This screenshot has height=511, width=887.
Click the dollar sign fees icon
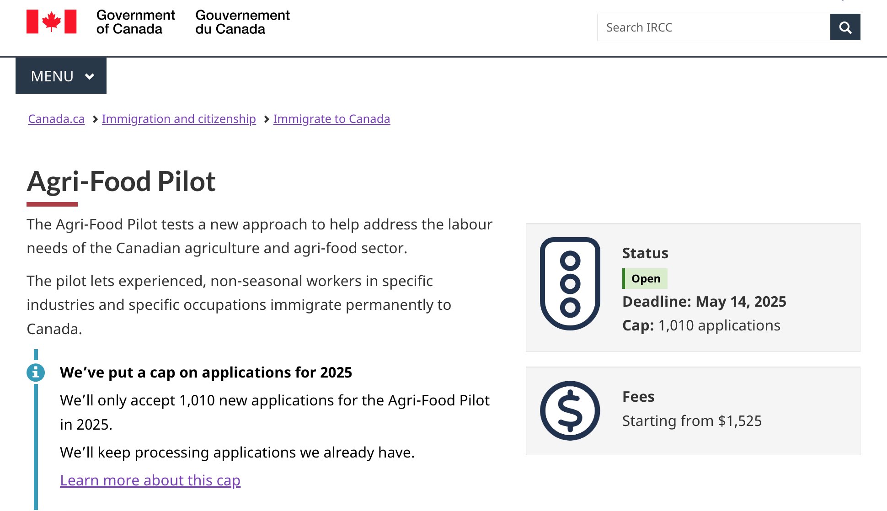tap(570, 410)
